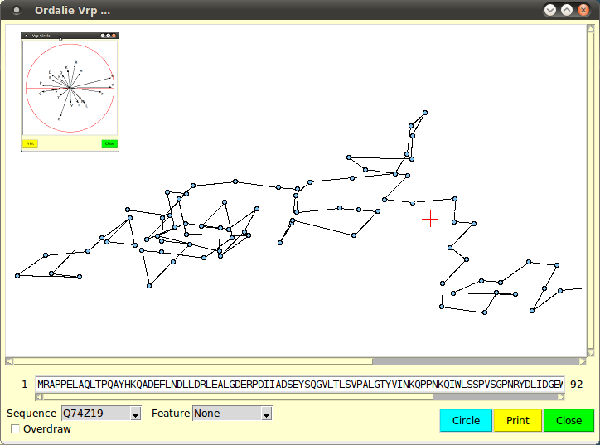Click the Vrp Circle vector diagram
600x445 pixels.
(x=70, y=87)
